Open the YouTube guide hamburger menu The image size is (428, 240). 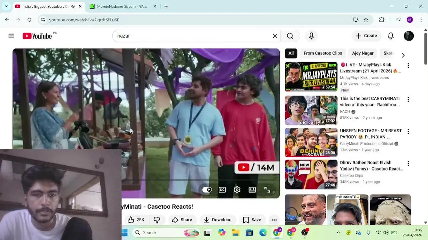[x=11, y=36]
